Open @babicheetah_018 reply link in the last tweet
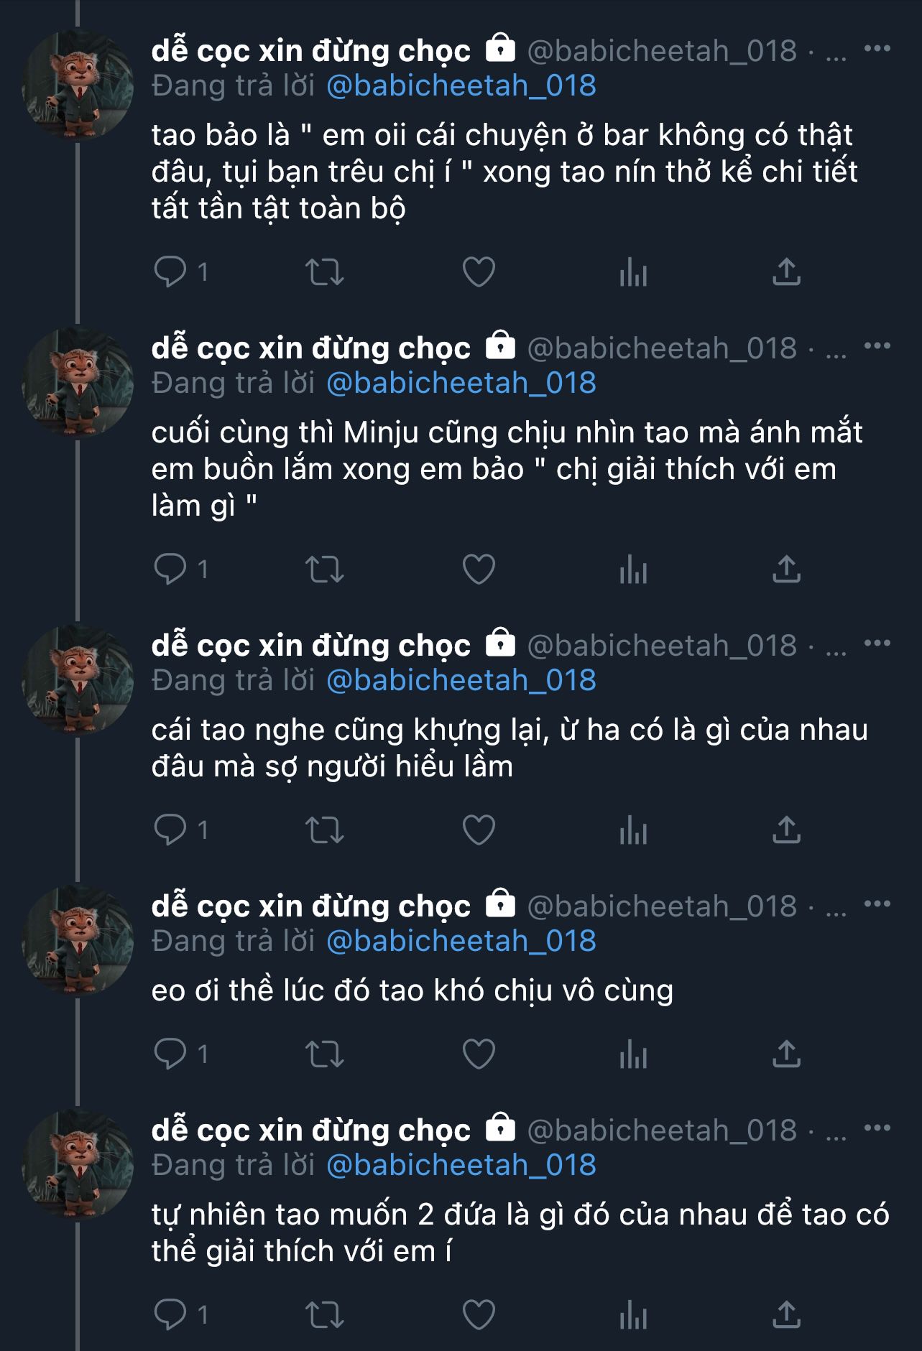922x1351 pixels. click(x=461, y=1165)
